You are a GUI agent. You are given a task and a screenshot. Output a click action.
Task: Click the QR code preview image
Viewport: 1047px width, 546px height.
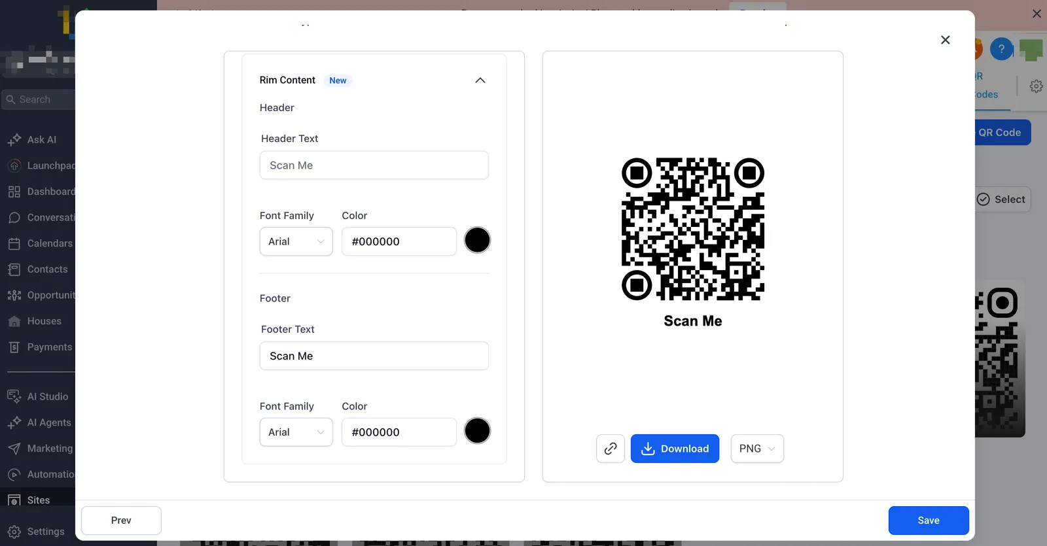(693, 229)
